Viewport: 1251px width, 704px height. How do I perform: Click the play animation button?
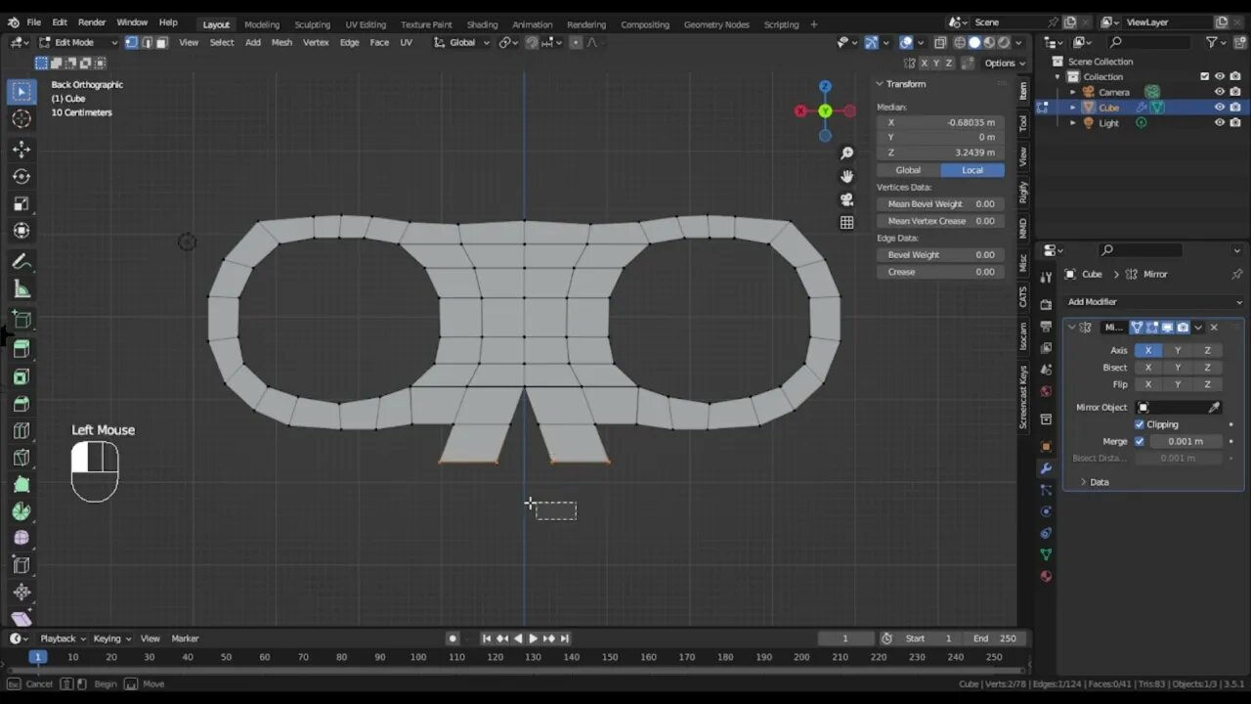(533, 638)
